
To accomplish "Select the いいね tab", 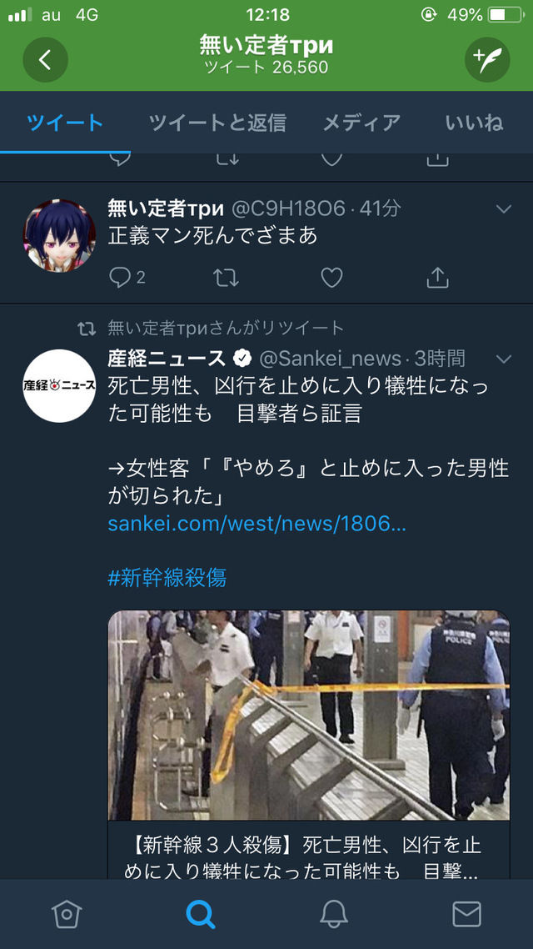I will coord(475,123).
